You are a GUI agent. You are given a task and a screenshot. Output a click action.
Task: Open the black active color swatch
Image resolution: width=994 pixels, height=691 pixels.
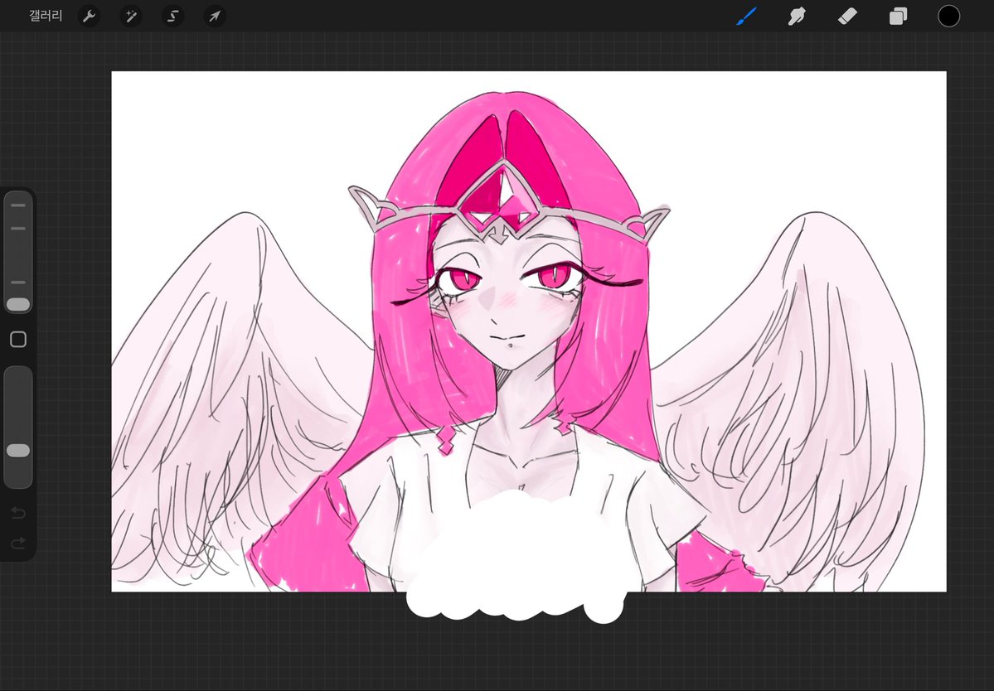[x=948, y=16]
